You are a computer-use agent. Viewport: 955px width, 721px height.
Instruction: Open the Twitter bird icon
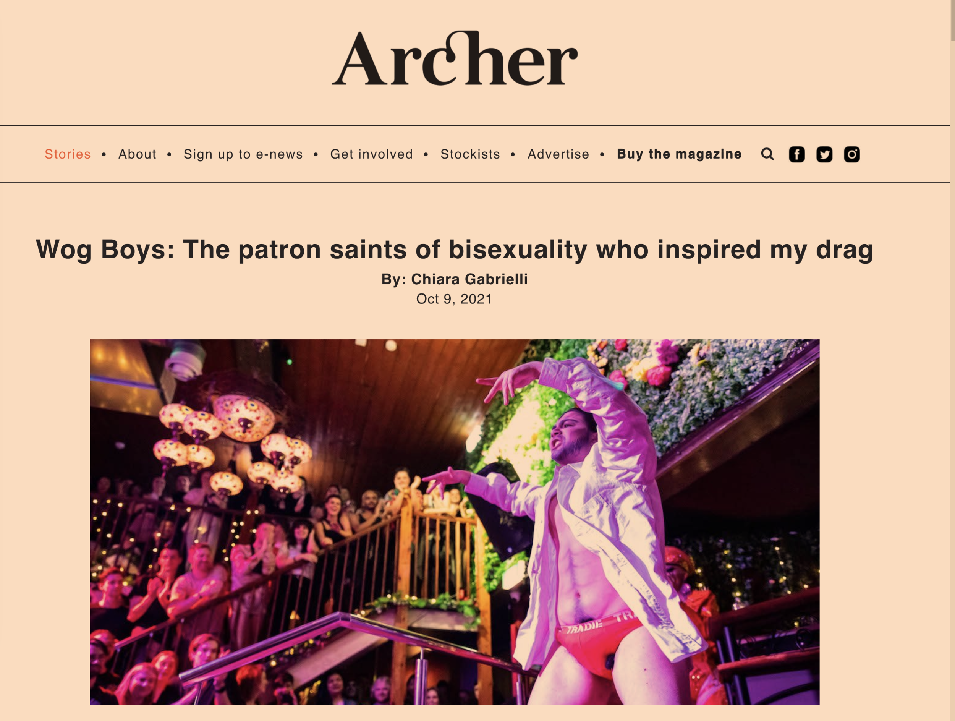click(824, 154)
